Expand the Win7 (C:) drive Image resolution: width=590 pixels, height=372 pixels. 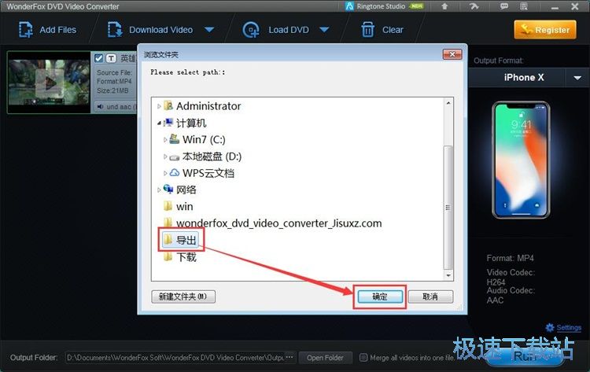(x=165, y=139)
